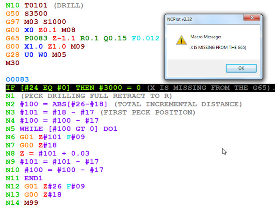The height and width of the screenshot is (215, 275).
Task: Click the M30 program end line
Action: [12, 63]
